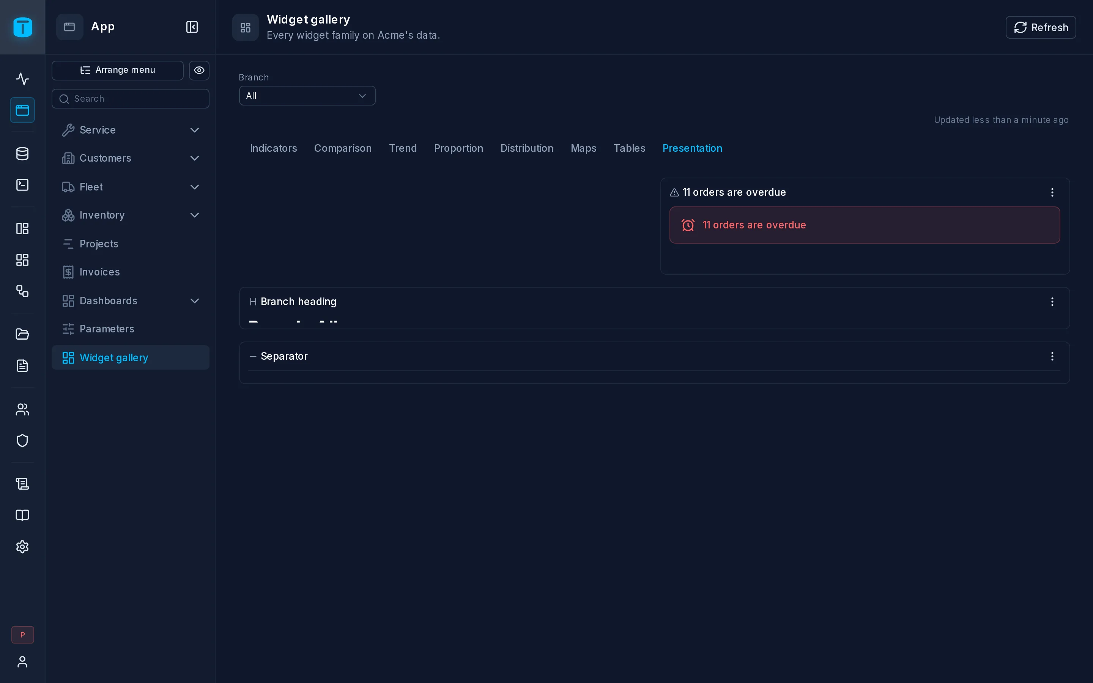Open the book documentation icon
Viewport: 1093px width, 683px height.
pos(22,515)
